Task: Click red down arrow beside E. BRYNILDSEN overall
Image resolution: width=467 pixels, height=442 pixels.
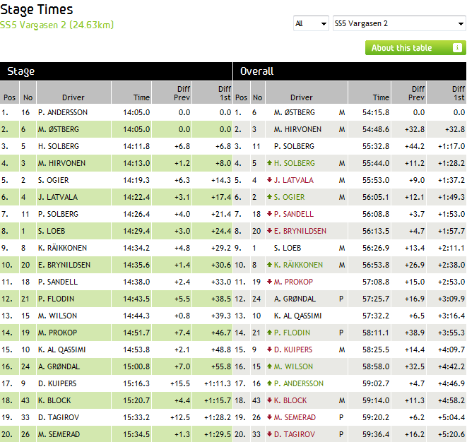Action: pyautogui.click(x=270, y=231)
